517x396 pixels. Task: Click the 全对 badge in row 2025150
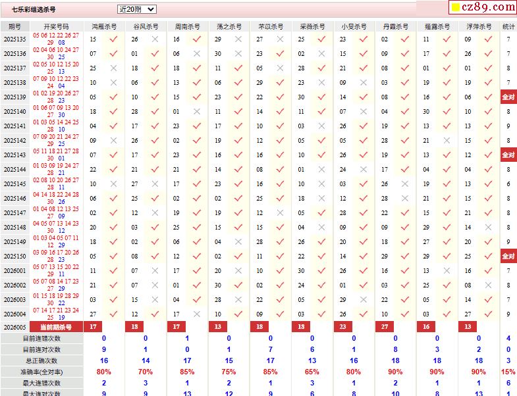(x=508, y=257)
